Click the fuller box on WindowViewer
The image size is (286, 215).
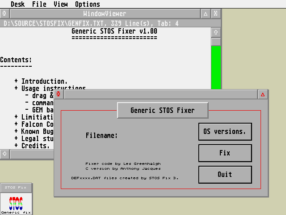point(216,13)
